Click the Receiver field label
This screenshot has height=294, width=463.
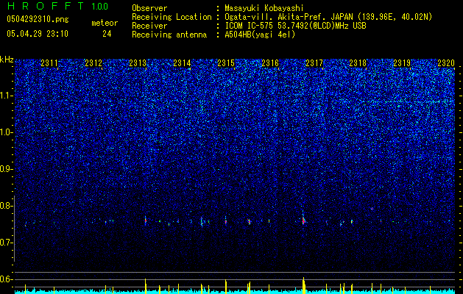[149, 26]
